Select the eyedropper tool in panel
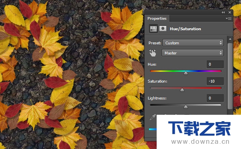The image size is (241, 149). coord(153,117)
